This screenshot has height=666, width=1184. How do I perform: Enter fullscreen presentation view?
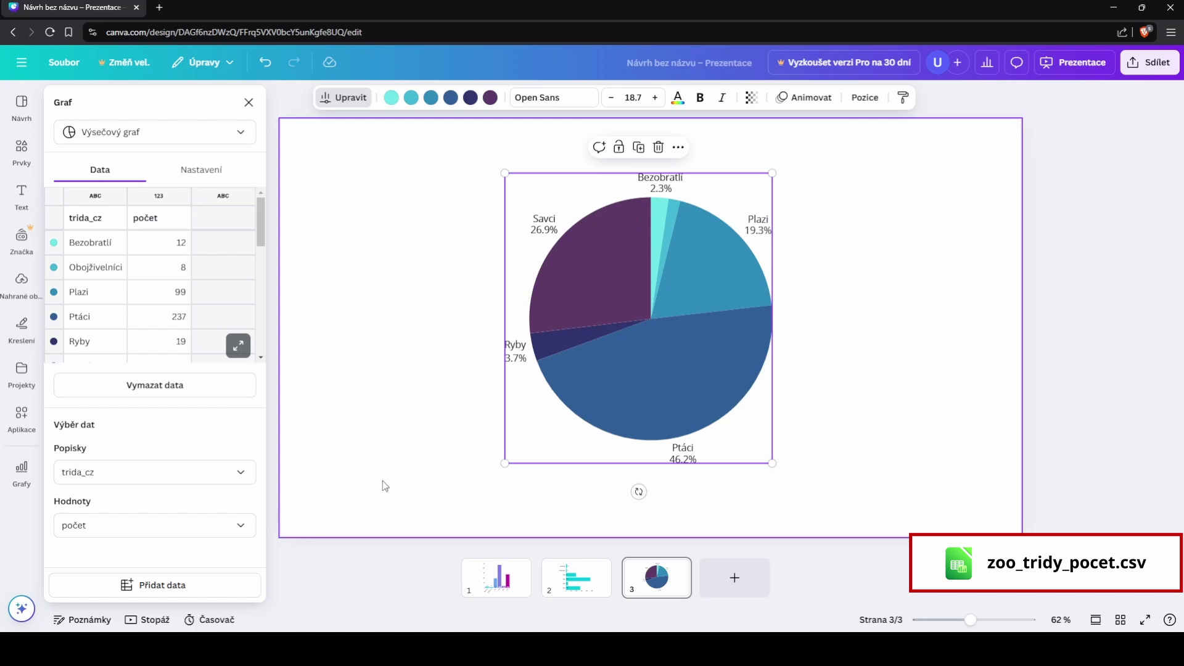[x=1145, y=620]
